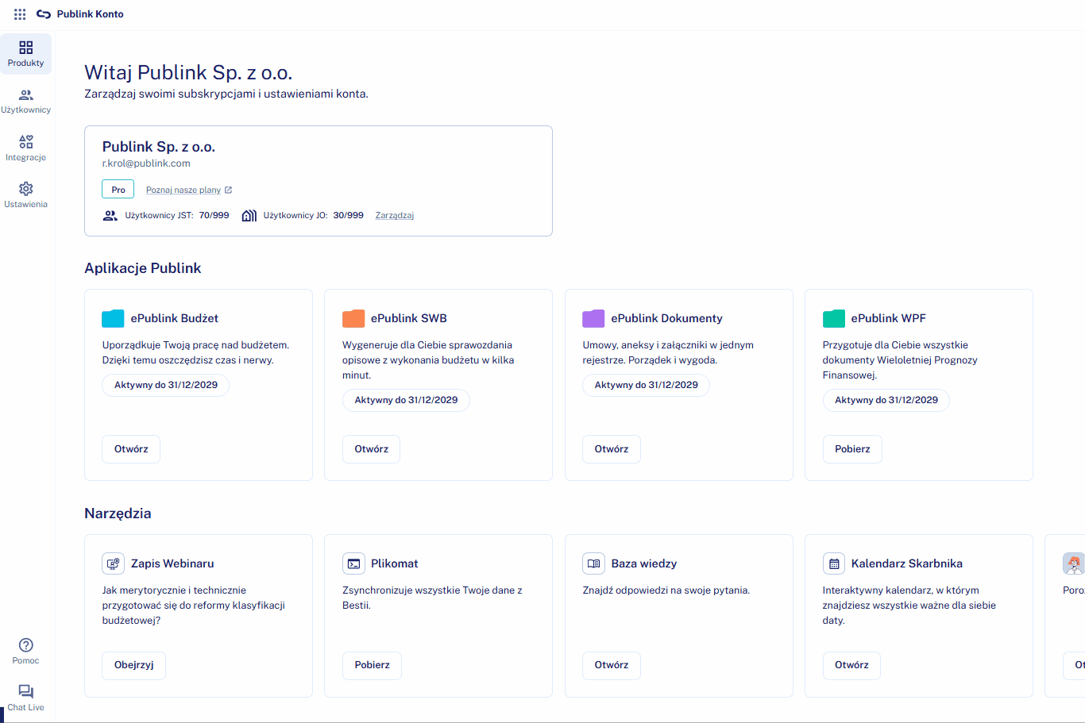Image resolution: width=1085 pixels, height=723 pixels.
Task: Click the Użytkownicy JST people icon
Action: (x=110, y=216)
